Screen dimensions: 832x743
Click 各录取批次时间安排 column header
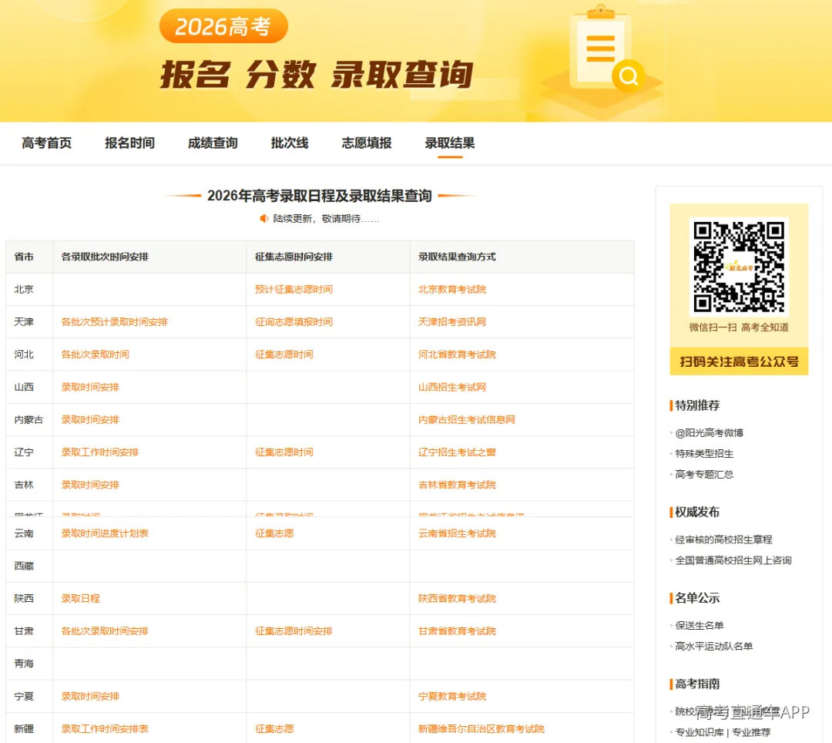click(105, 257)
